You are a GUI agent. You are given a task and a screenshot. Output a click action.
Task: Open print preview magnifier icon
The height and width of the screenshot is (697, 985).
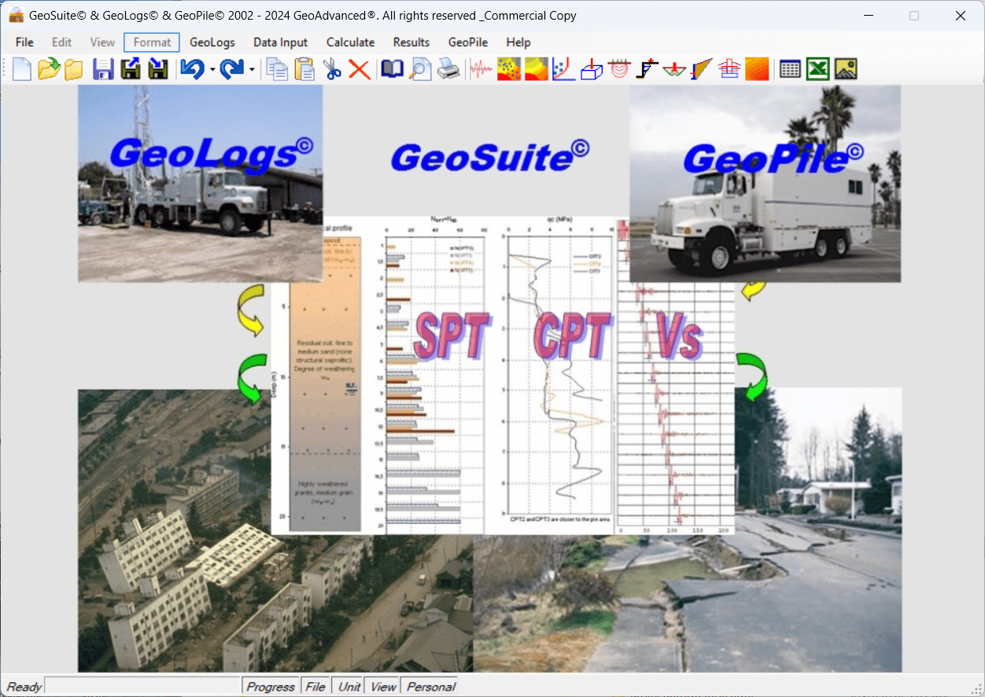(x=421, y=69)
